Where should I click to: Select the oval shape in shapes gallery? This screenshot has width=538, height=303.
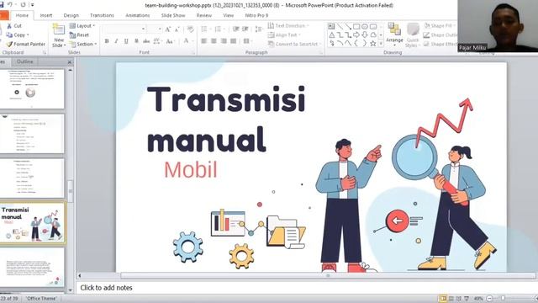click(364, 26)
